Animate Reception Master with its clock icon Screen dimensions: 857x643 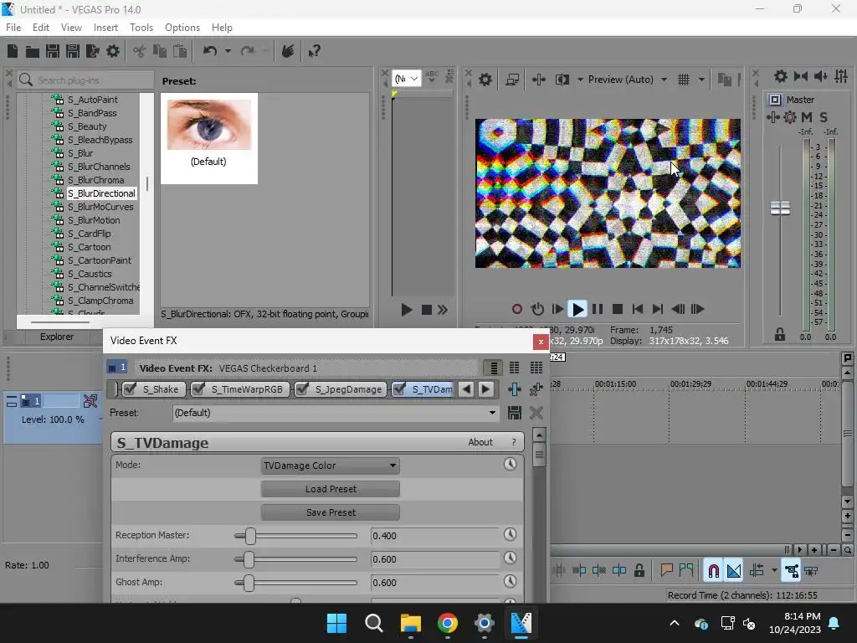coord(510,534)
